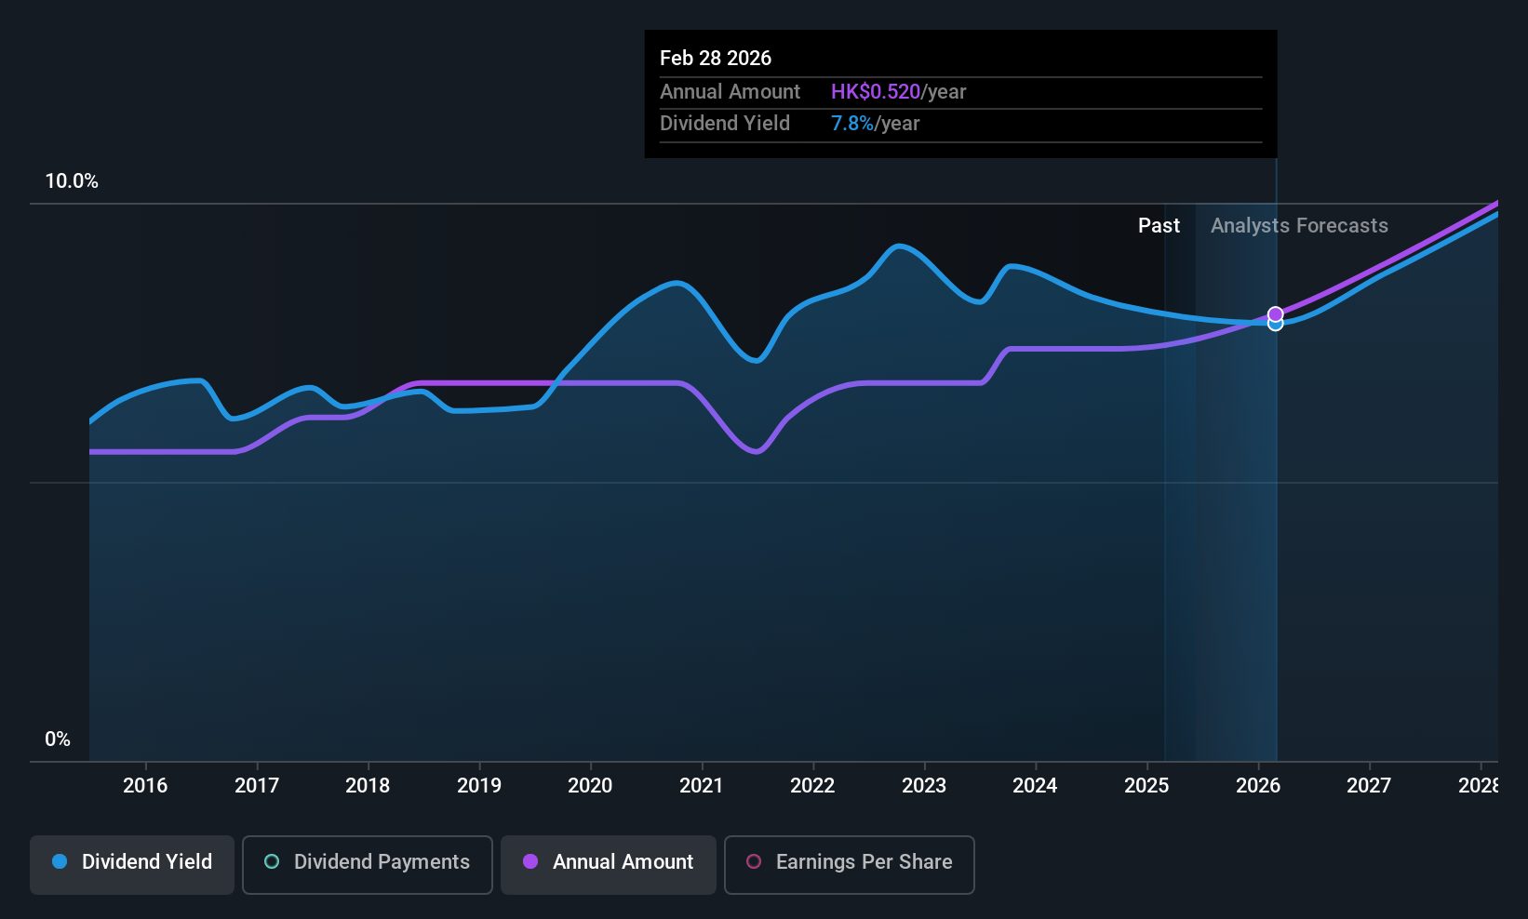The width and height of the screenshot is (1528, 919).
Task: Click the Earnings Per Share circle icon
Action: tap(754, 861)
